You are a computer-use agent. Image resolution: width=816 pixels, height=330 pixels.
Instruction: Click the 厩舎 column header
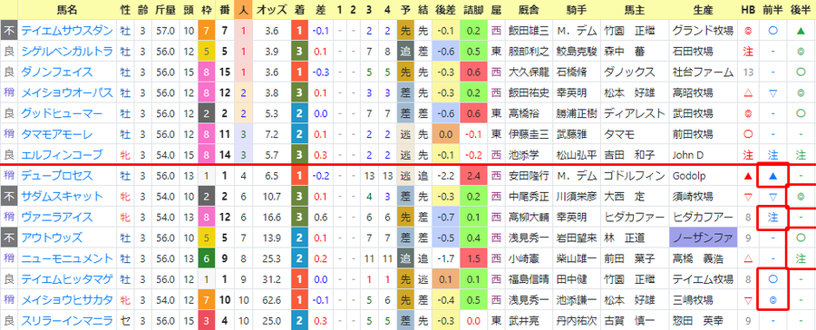point(528,9)
